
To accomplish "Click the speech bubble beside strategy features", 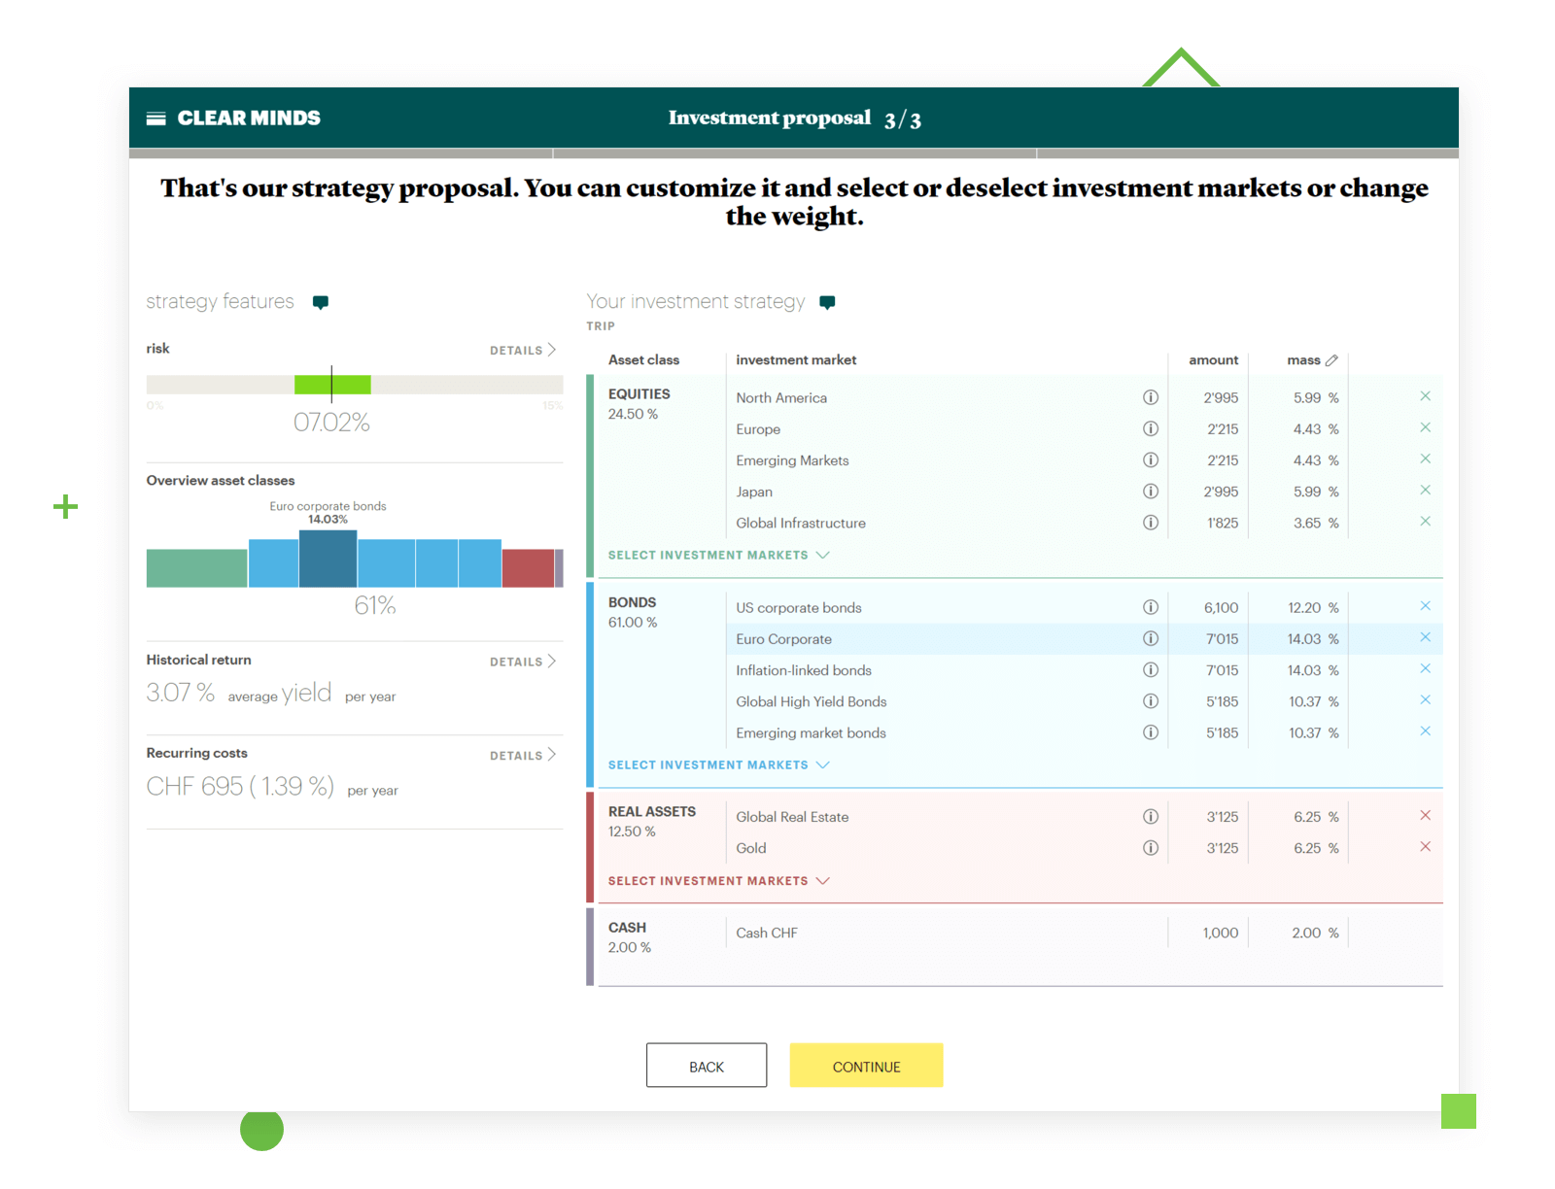I will click(321, 302).
